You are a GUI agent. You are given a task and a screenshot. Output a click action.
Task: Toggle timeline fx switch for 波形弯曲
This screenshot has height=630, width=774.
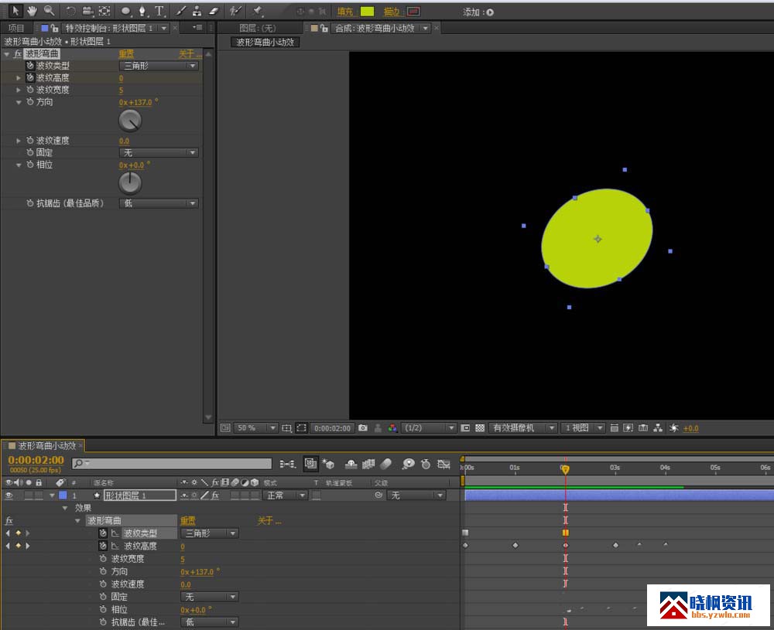tap(9, 520)
